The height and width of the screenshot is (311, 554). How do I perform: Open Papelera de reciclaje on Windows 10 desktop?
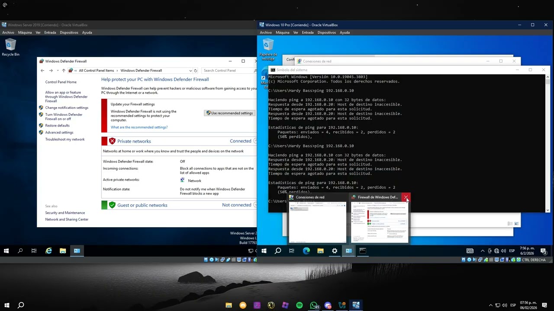click(268, 50)
